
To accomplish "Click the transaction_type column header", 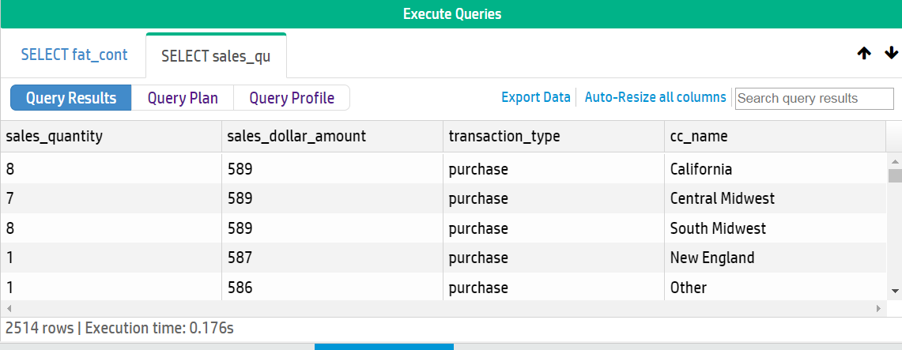I will pos(504,136).
